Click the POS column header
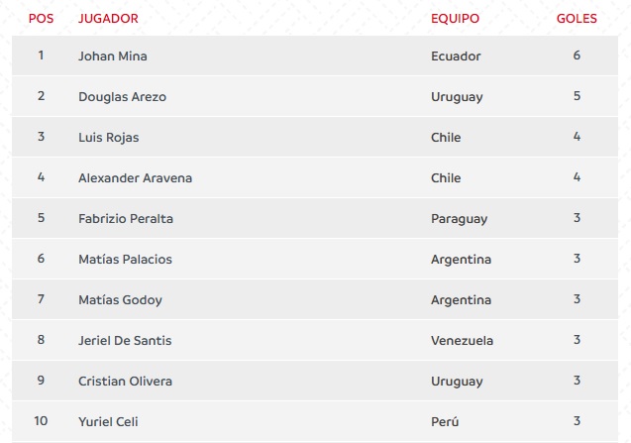 (x=41, y=18)
